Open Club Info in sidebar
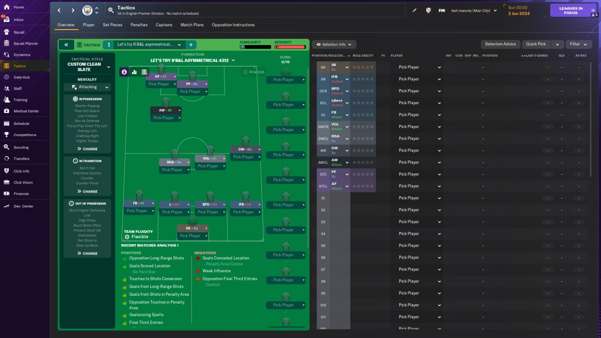 (x=22, y=171)
